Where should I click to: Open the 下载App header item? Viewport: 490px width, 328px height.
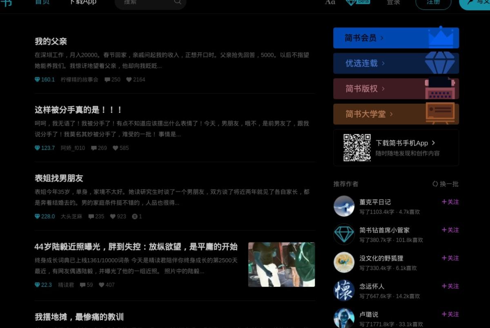click(x=83, y=2)
